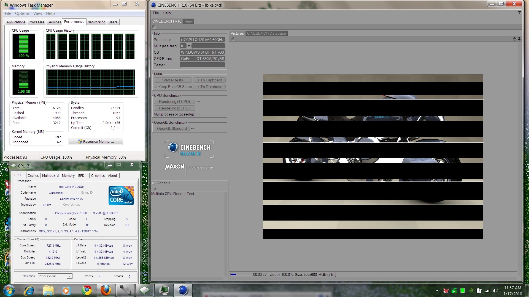Click the To Database button
The width and height of the screenshot is (529, 297).
(209, 87)
